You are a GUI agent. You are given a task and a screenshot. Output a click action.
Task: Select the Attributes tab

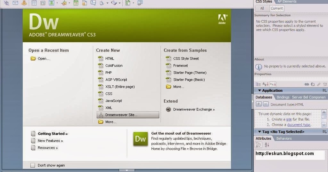click(263, 138)
